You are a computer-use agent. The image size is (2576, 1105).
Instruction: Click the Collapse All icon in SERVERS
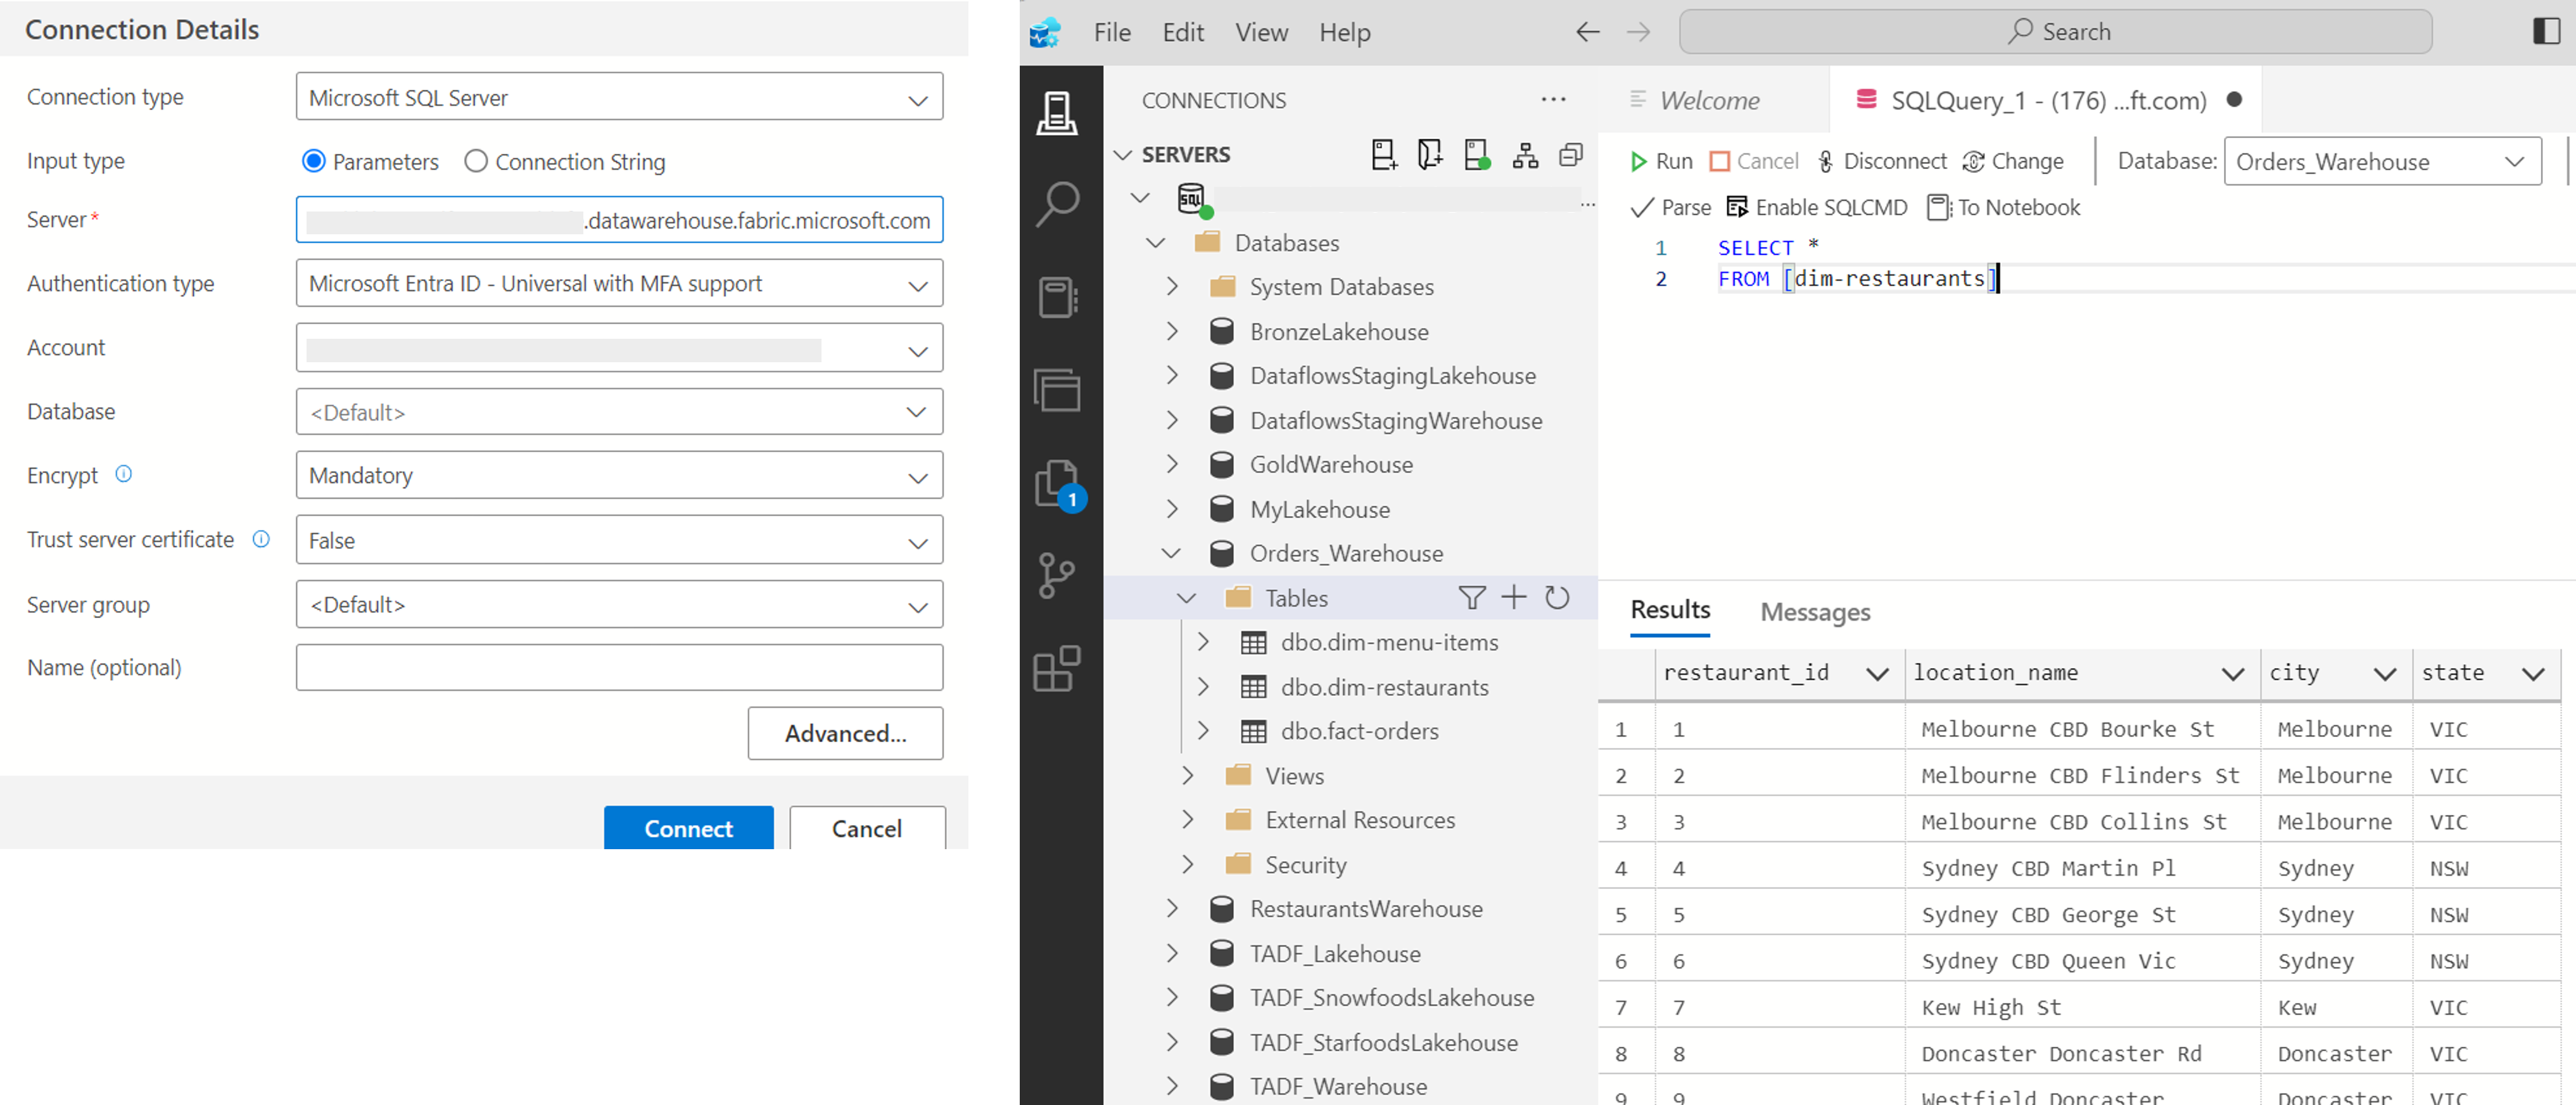click(1571, 155)
